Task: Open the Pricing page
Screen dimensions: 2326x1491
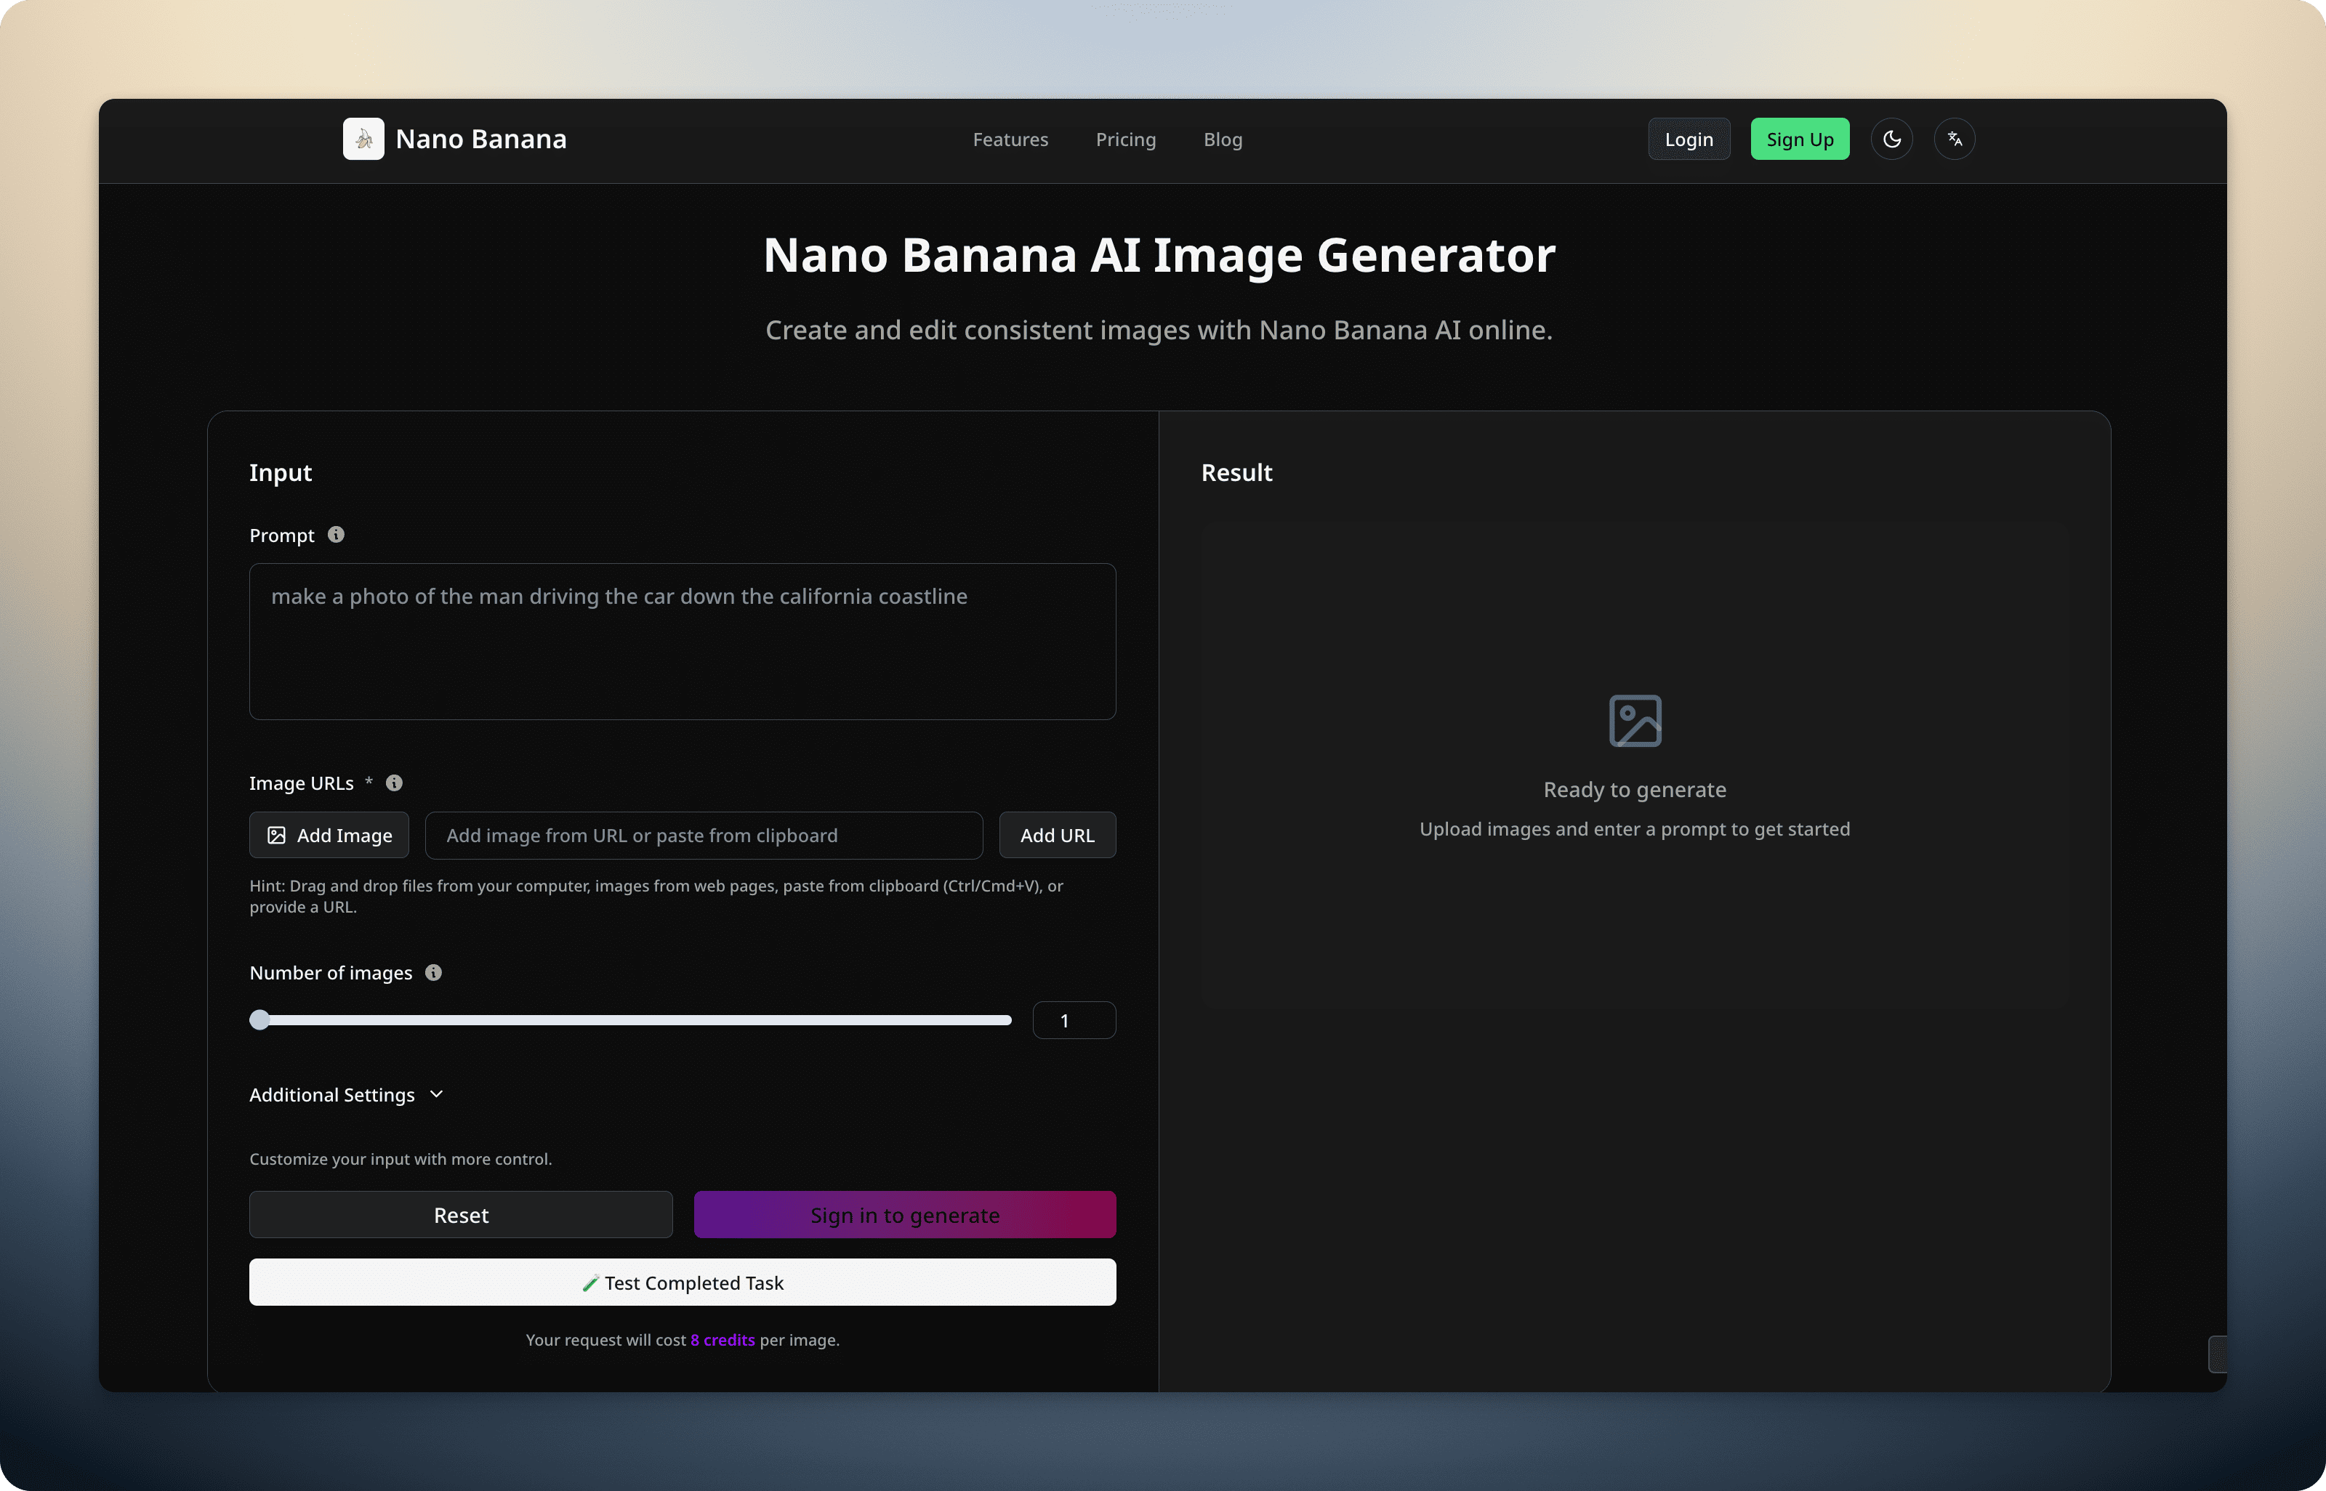Action: pyautogui.click(x=1125, y=139)
